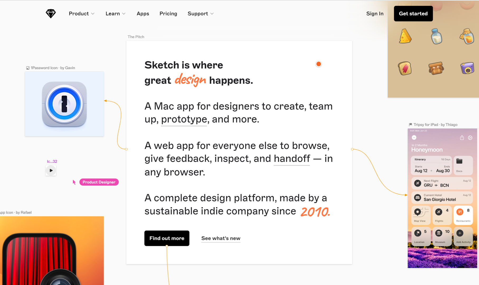
Task: Click the Get started button
Action: click(x=413, y=13)
